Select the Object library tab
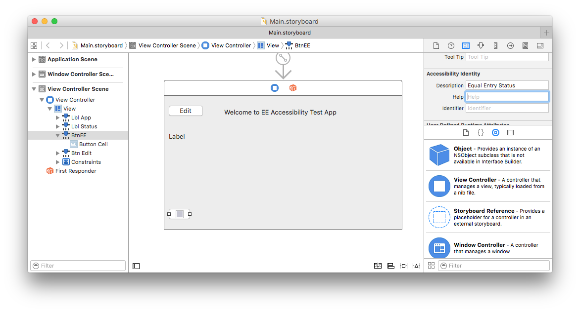The image size is (580, 312). coord(496,133)
